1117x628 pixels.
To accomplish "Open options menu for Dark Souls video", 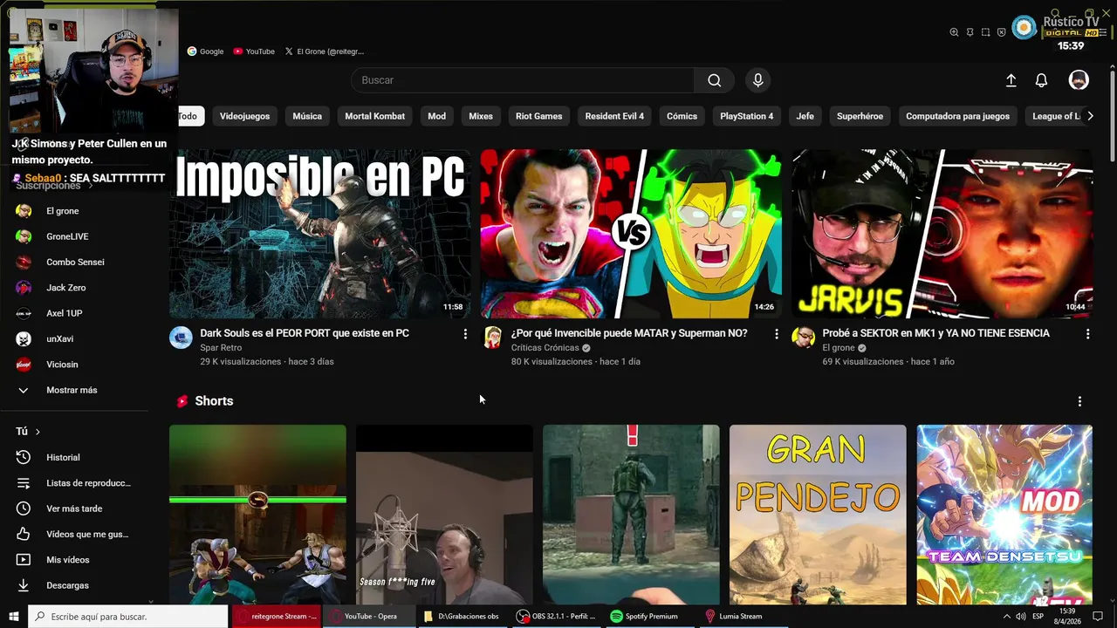I will 465,334.
